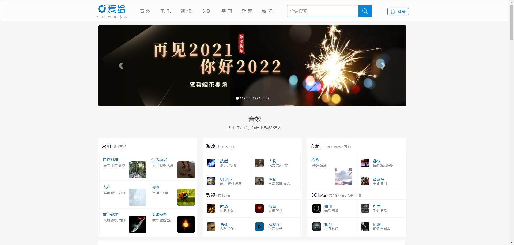
Task: Select the 转场 film sound icon
Action: (211, 208)
